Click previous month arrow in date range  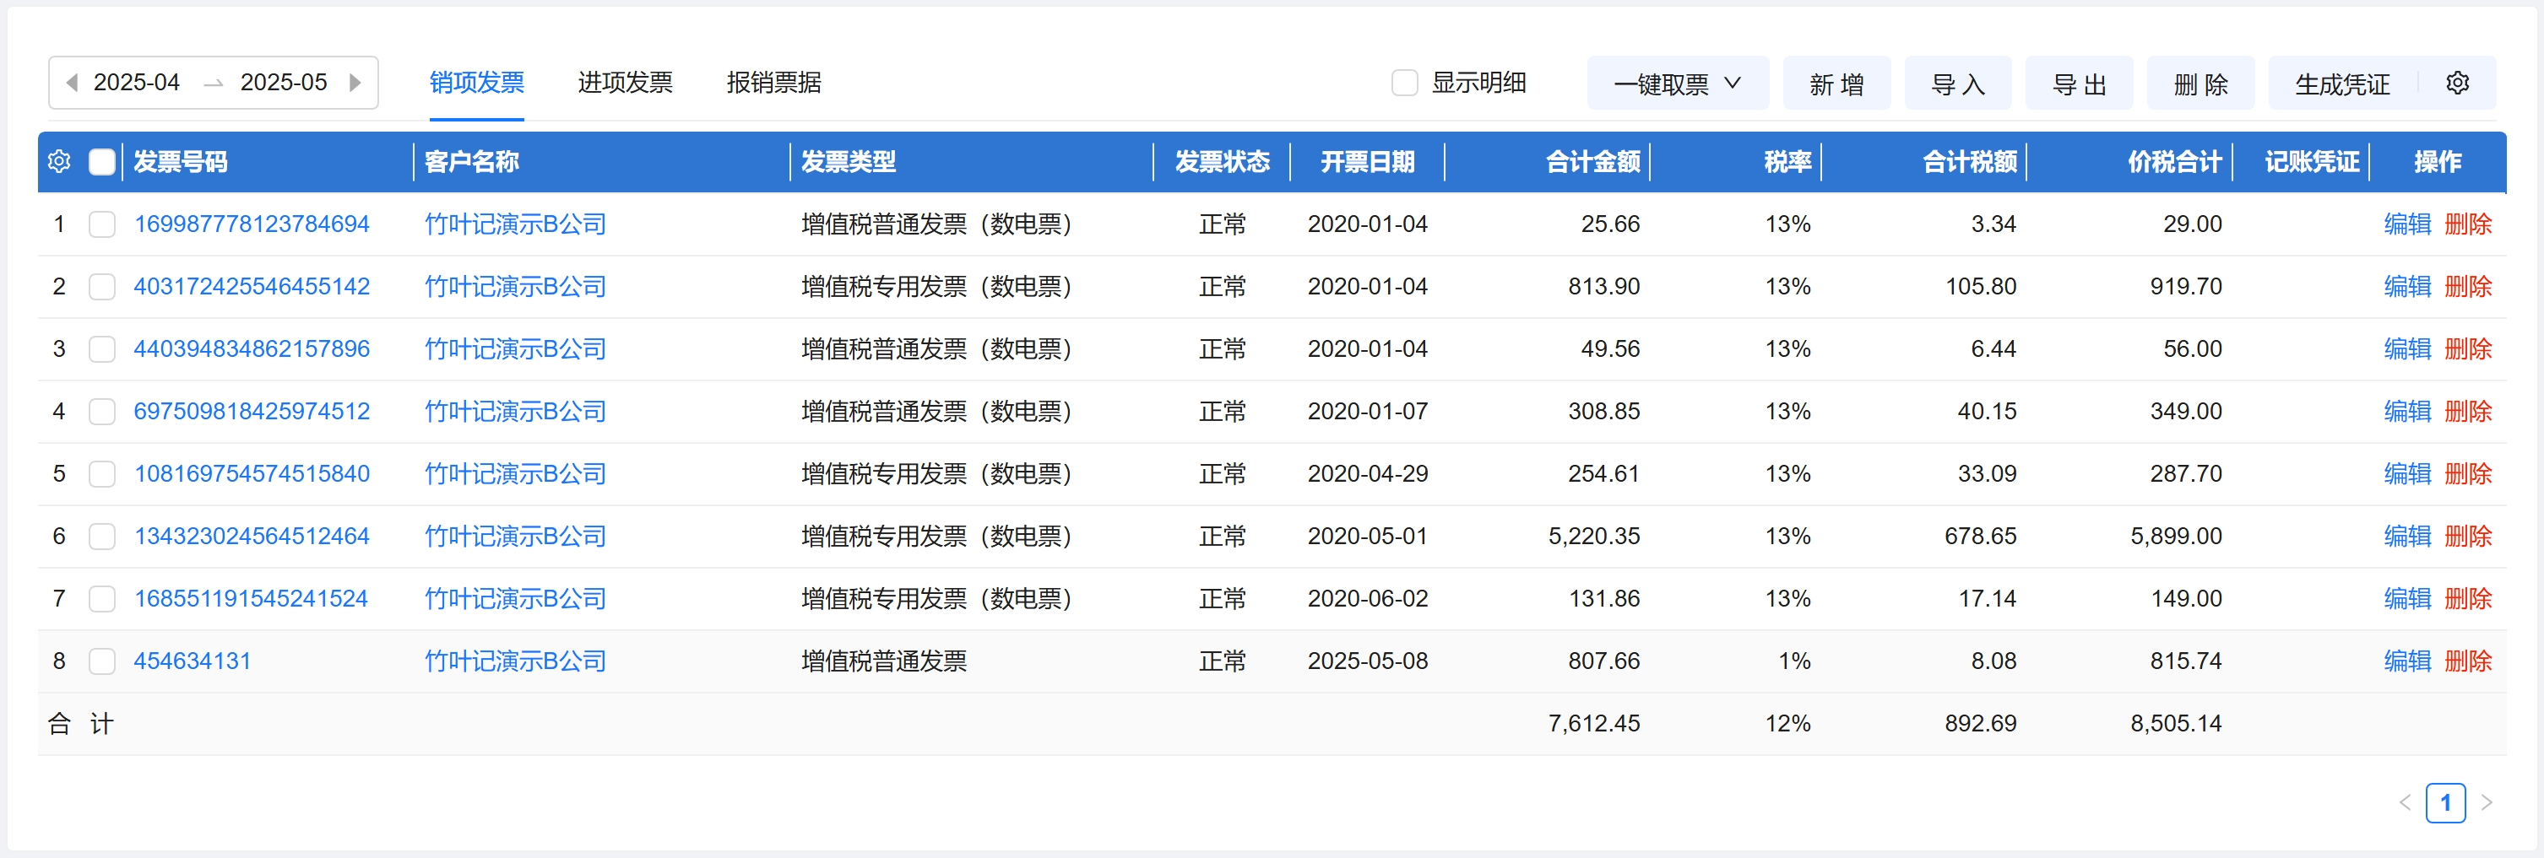(x=71, y=83)
